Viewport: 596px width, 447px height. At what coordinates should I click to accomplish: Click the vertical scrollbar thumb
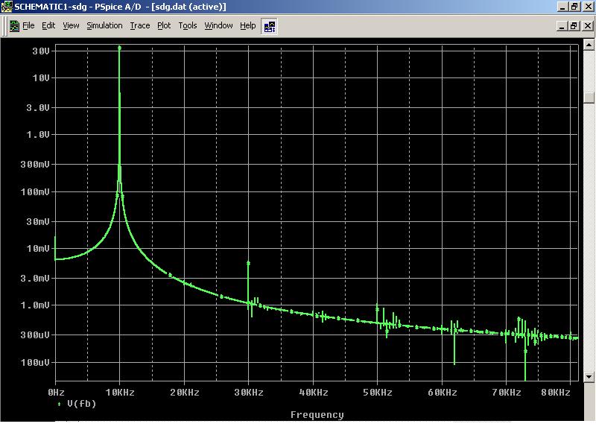pyautogui.click(x=589, y=98)
